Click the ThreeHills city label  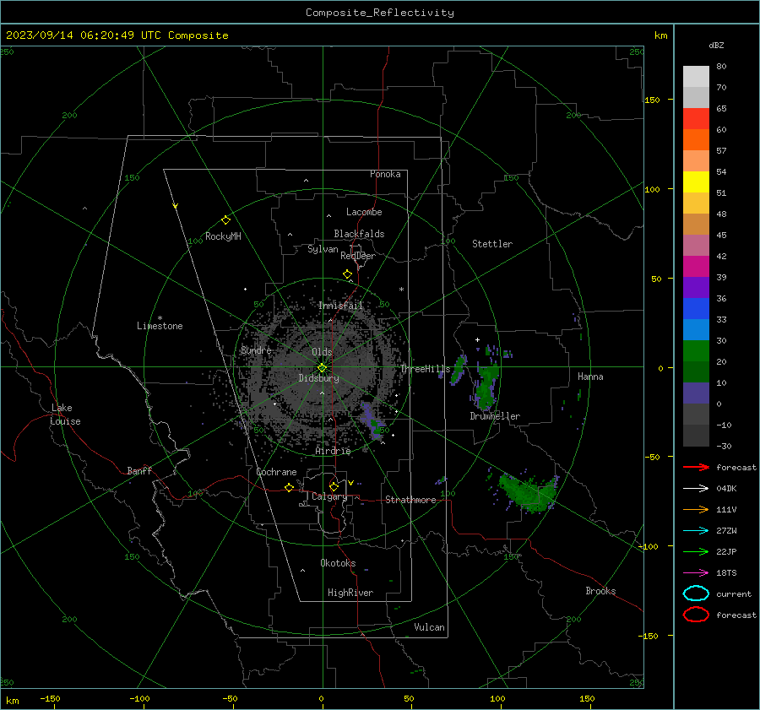pyautogui.click(x=425, y=369)
